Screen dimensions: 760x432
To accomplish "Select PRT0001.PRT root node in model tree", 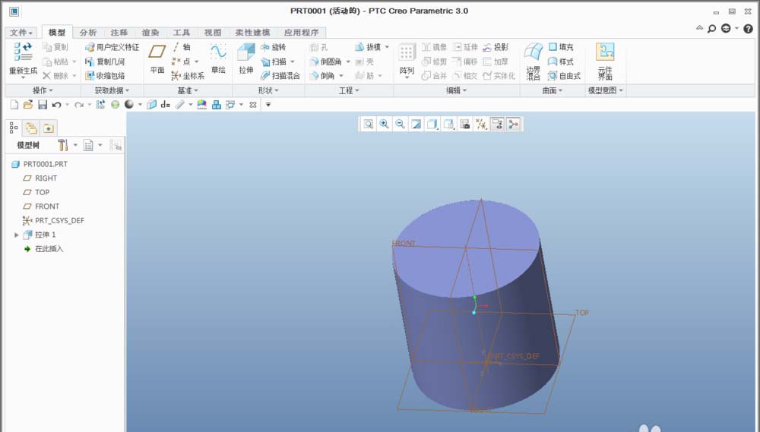I will [40, 164].
